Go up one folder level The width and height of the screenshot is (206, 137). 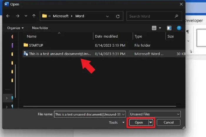34,16
